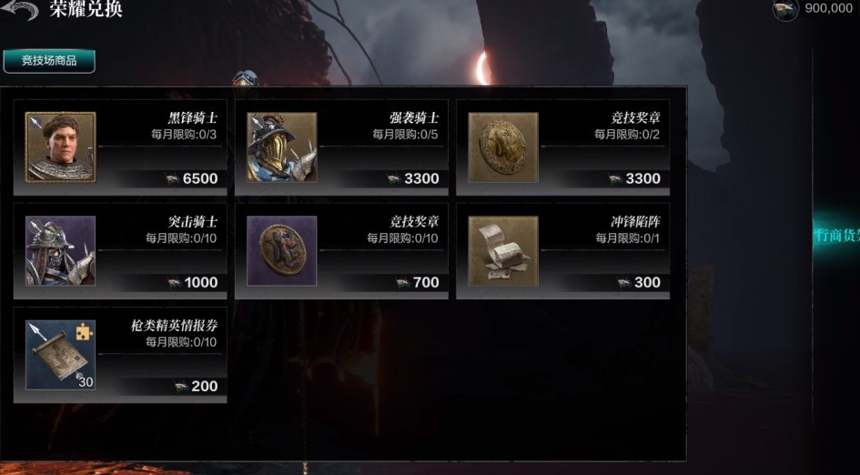Select the 枪类精英情报券 scroll icon

(60, 355)
